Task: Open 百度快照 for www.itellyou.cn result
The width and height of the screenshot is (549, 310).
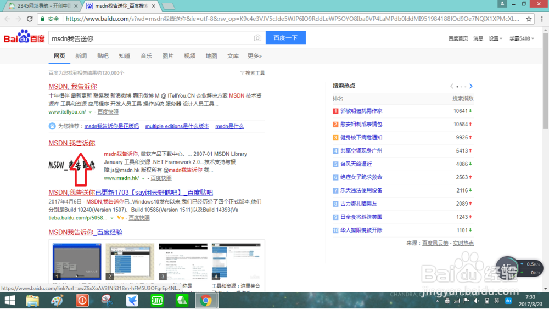Action: [x=108, y=112]
